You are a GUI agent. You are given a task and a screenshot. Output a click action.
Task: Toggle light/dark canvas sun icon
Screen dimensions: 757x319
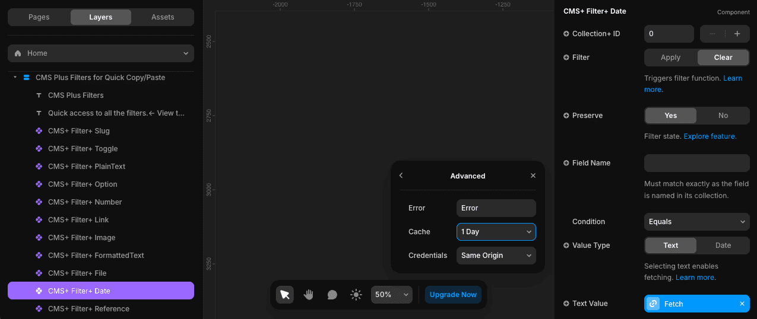click(x=356, y=295)
